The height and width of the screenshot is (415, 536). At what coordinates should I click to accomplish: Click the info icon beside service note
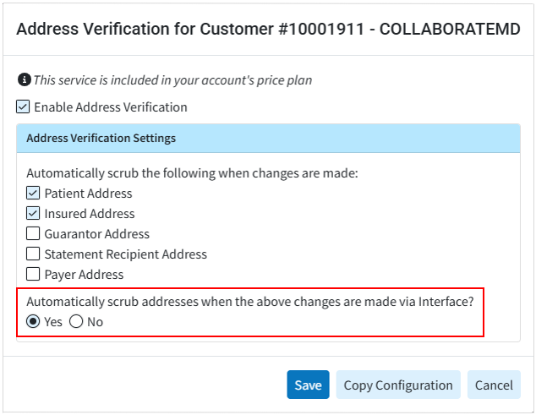(25, 79)
